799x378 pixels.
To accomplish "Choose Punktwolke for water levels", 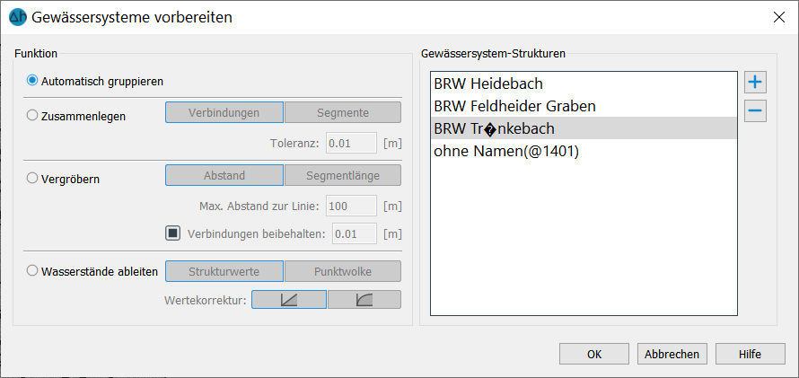I will (x=342, y=271).
